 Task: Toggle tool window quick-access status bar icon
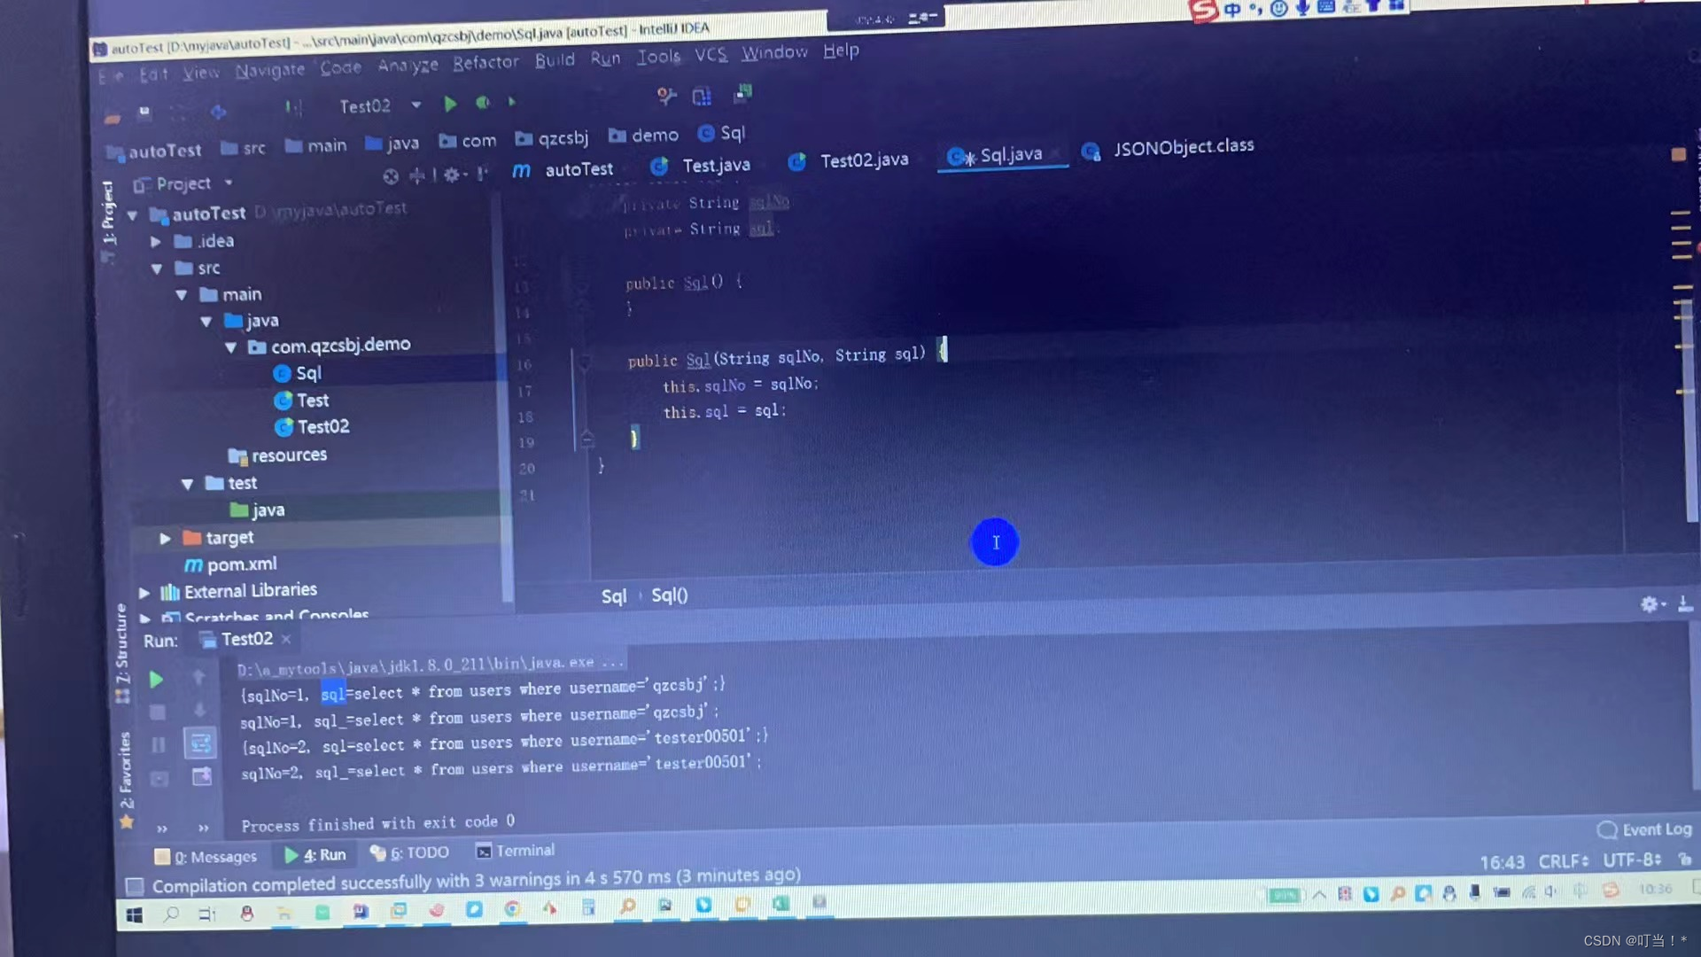tap(135, 886)
